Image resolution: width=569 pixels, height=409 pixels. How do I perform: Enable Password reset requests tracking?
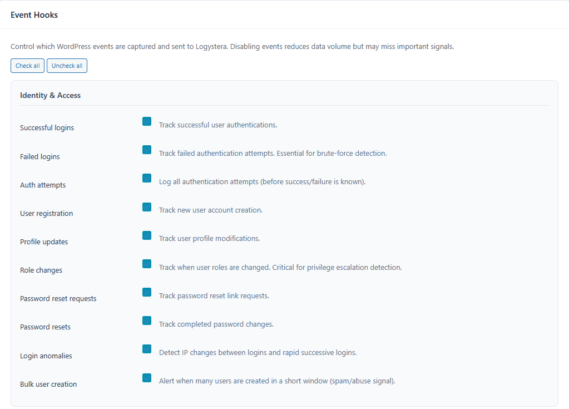146,292
